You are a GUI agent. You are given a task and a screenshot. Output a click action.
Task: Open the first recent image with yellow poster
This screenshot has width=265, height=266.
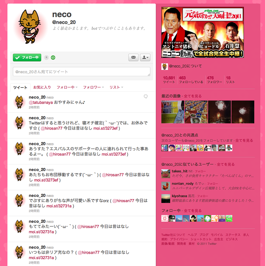(x=173, y=112)
